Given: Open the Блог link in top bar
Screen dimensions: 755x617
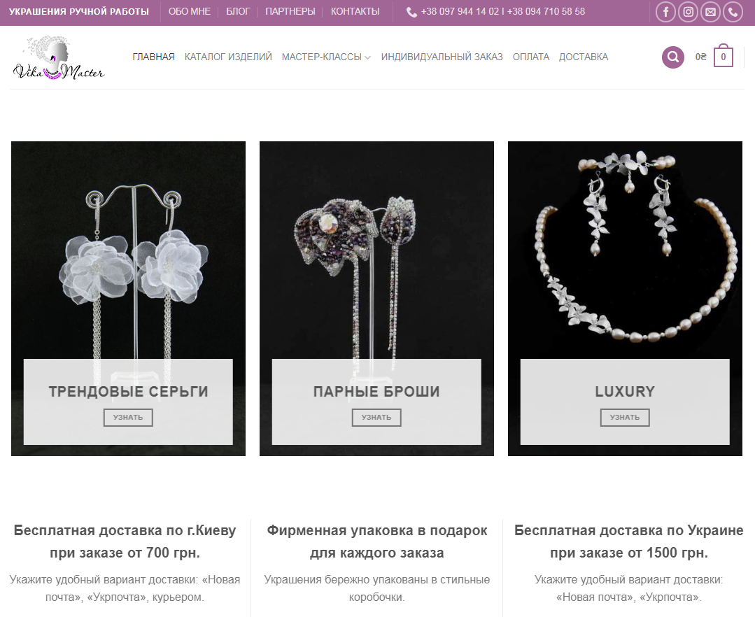Looking at the screenshot, I should click(x=238, y=12).
